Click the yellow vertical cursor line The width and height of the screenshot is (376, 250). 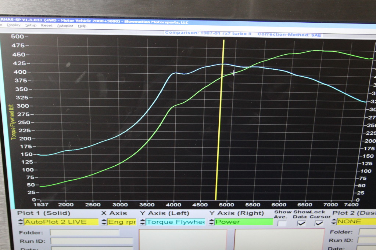(220, 120)
